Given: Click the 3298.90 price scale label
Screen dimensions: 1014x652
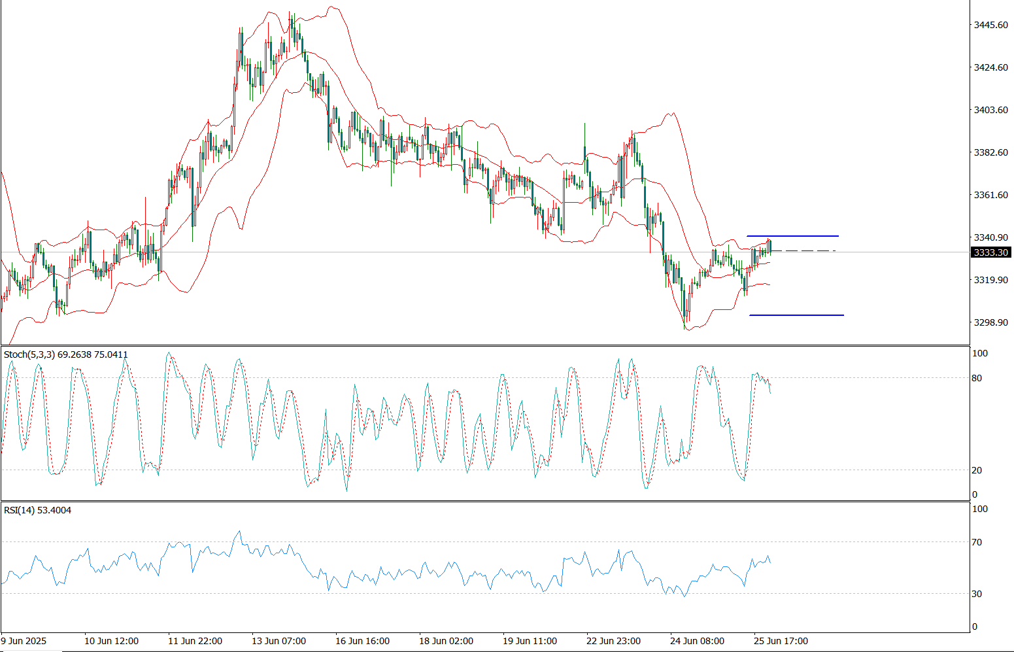Looking at the screenshot, I should point(990,322).
